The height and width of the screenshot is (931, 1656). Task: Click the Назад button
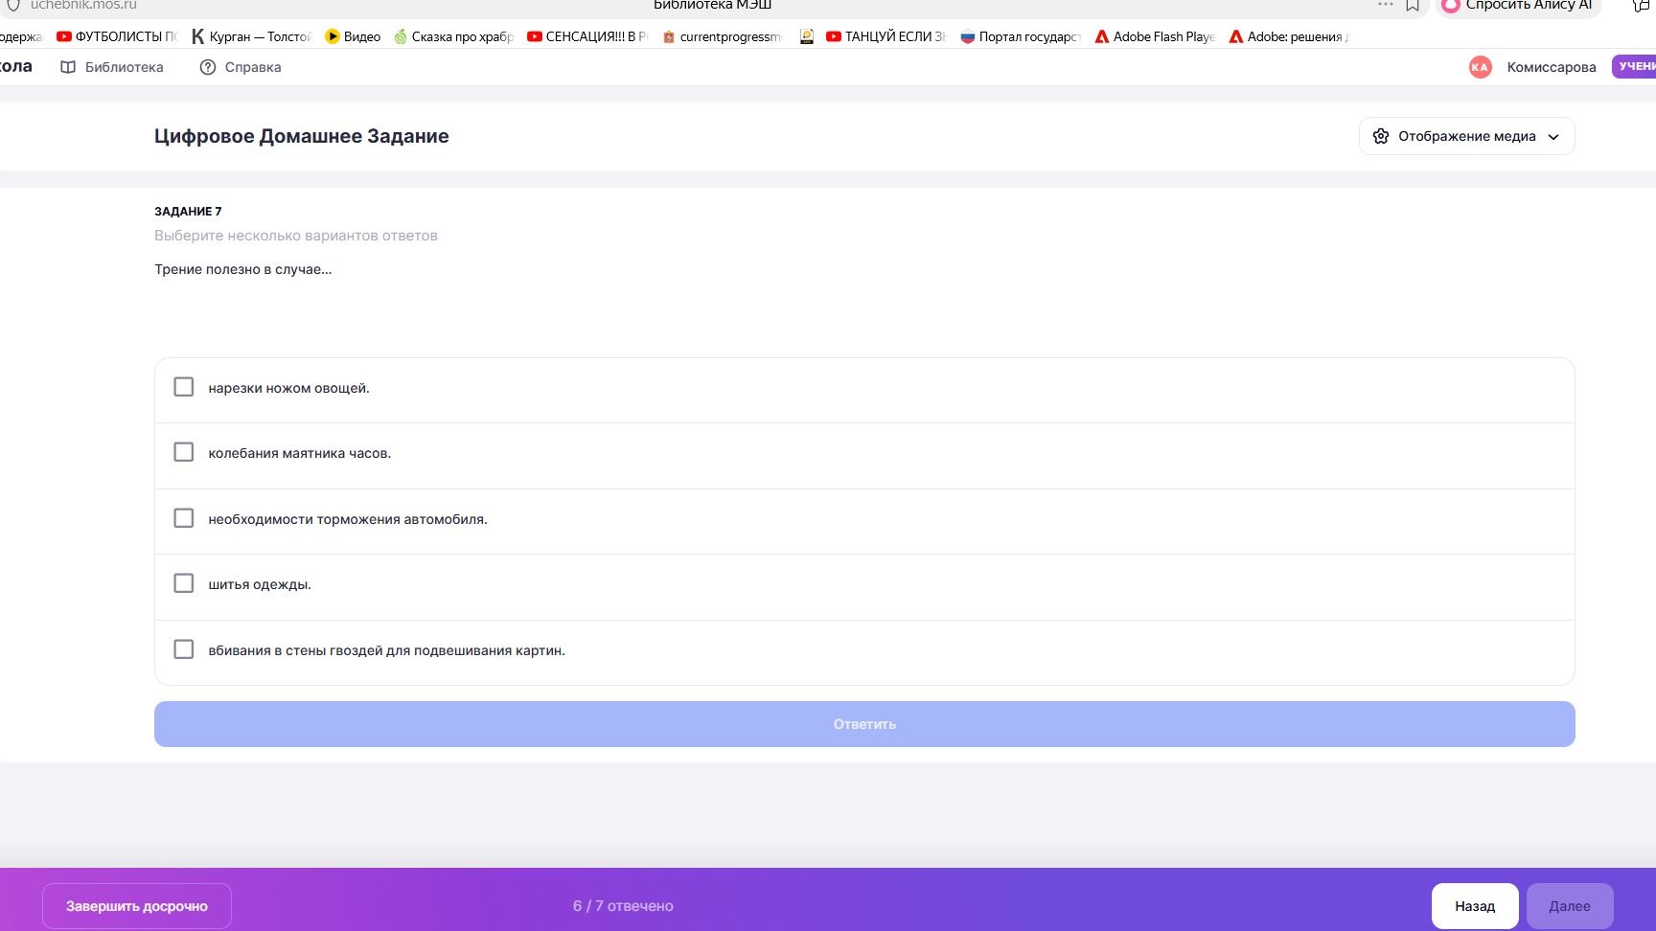tap(1475, 906)
